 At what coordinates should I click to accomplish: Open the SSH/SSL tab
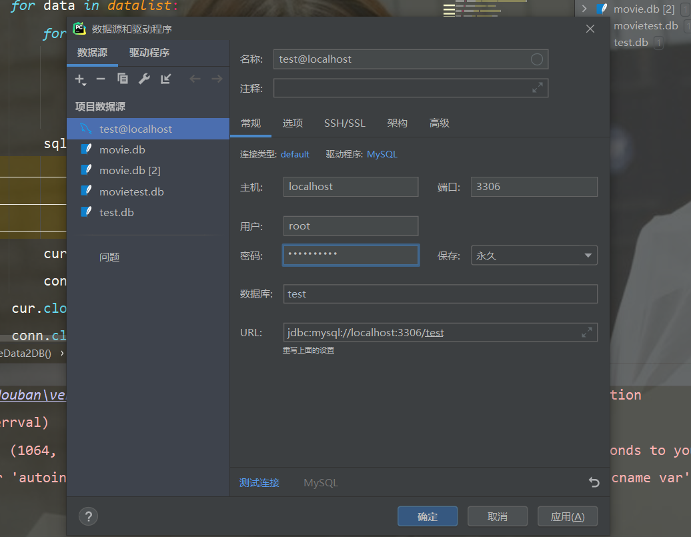(345, 123)
